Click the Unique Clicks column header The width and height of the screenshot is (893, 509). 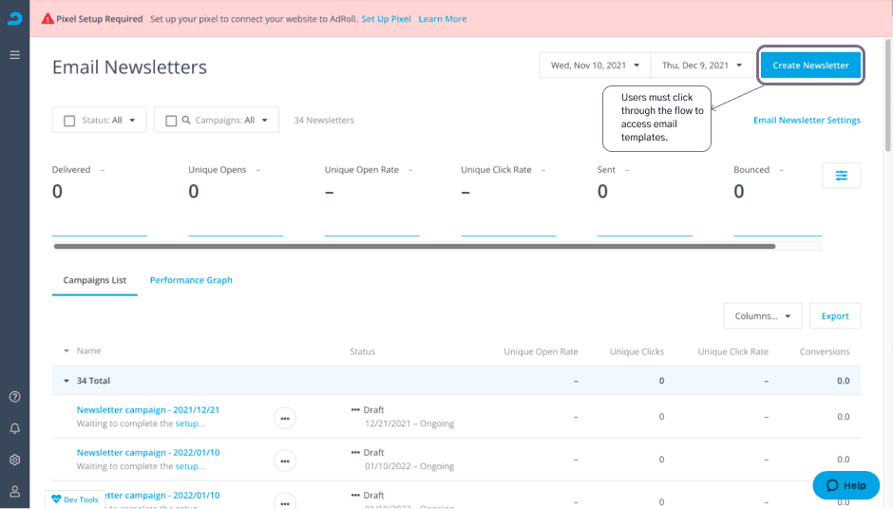click(x=636, y=352)
